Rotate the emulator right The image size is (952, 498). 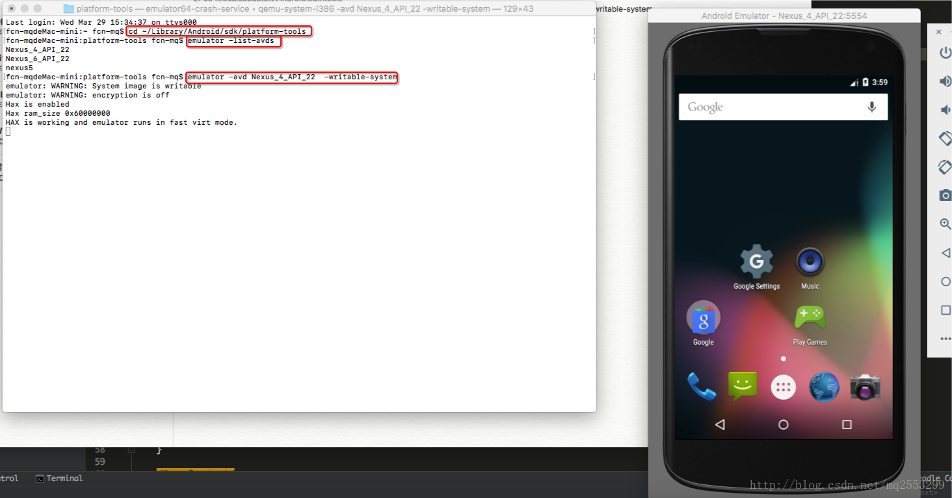click(945, 167)
